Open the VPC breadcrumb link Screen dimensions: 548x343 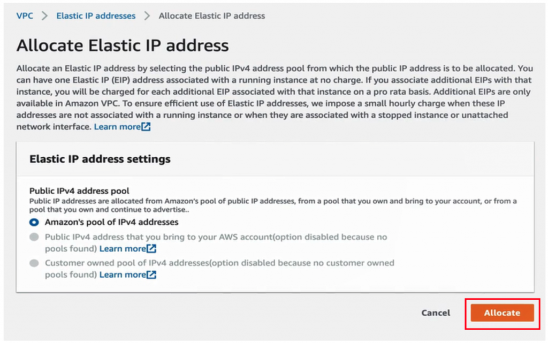click(x=25, y=16)
